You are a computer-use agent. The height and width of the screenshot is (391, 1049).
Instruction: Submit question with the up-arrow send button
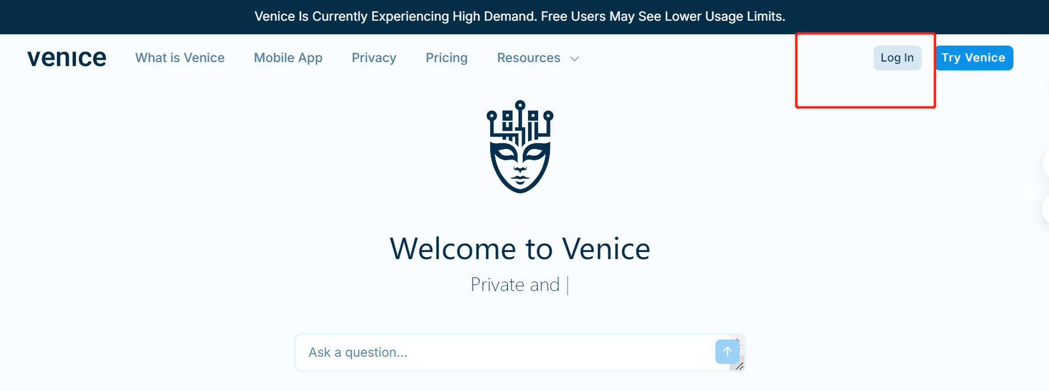pos(727,351)
